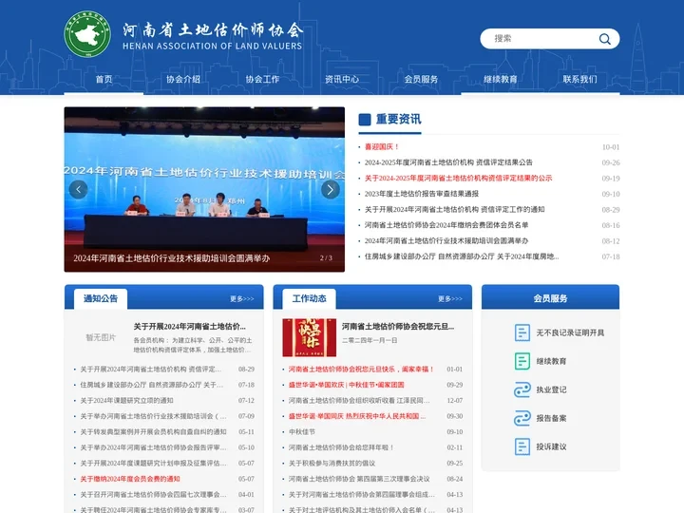Open the 住房城乡建设部办公厅 important news link
This screenshot has height=513, width=684.
tap(462, 256)
